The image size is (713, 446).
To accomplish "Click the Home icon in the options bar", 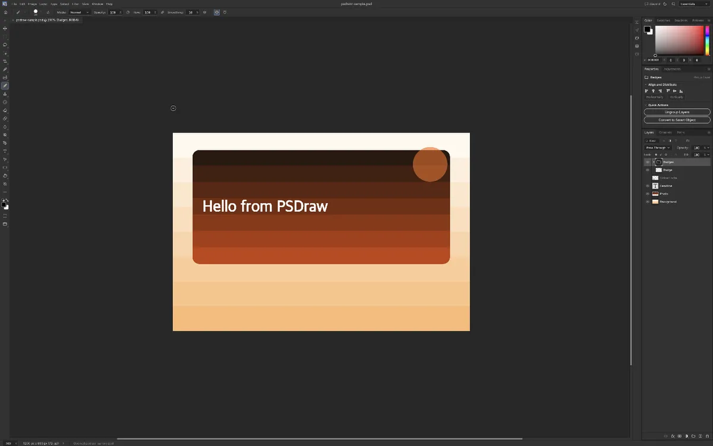I will click(5, 12).
